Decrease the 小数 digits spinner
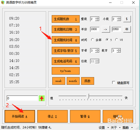This screenshot has width=140, height=130. [119, 20]
